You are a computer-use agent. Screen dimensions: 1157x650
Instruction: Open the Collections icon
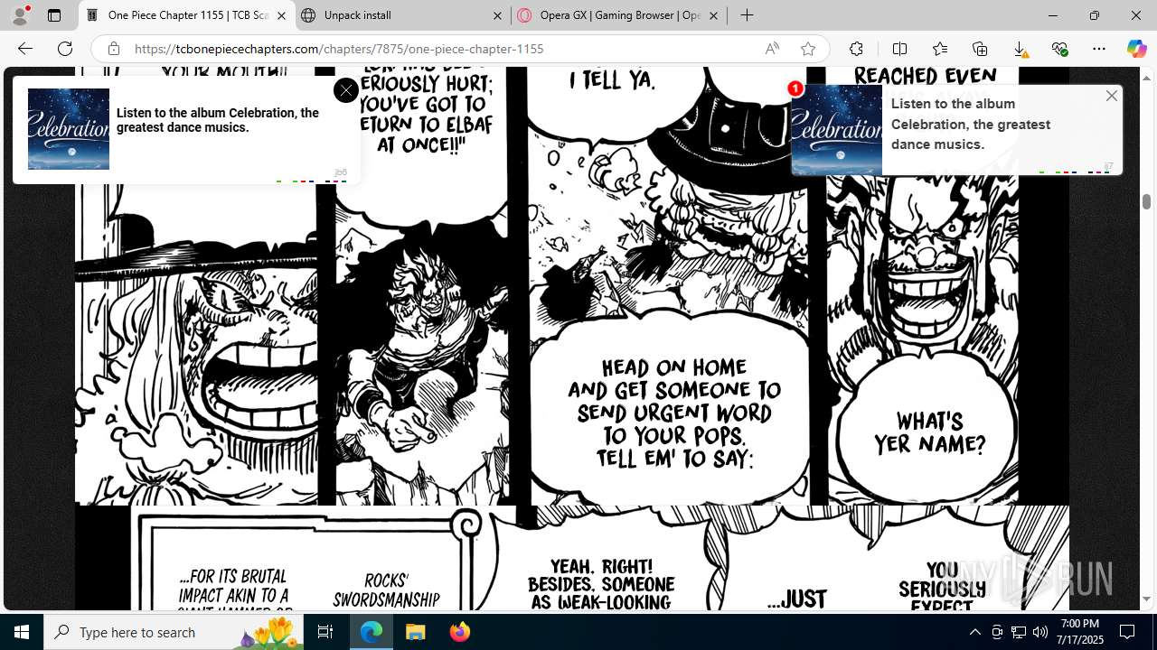click(980, 49)
